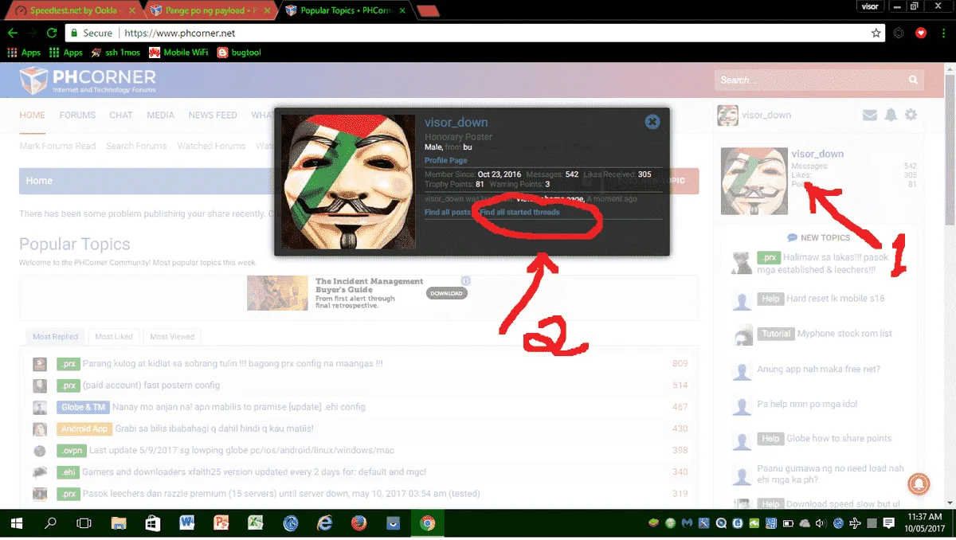The height and width of the screenshot is (540, 956).
Task: Click sidebar visor_down avatar image
Action: (754, 182)
